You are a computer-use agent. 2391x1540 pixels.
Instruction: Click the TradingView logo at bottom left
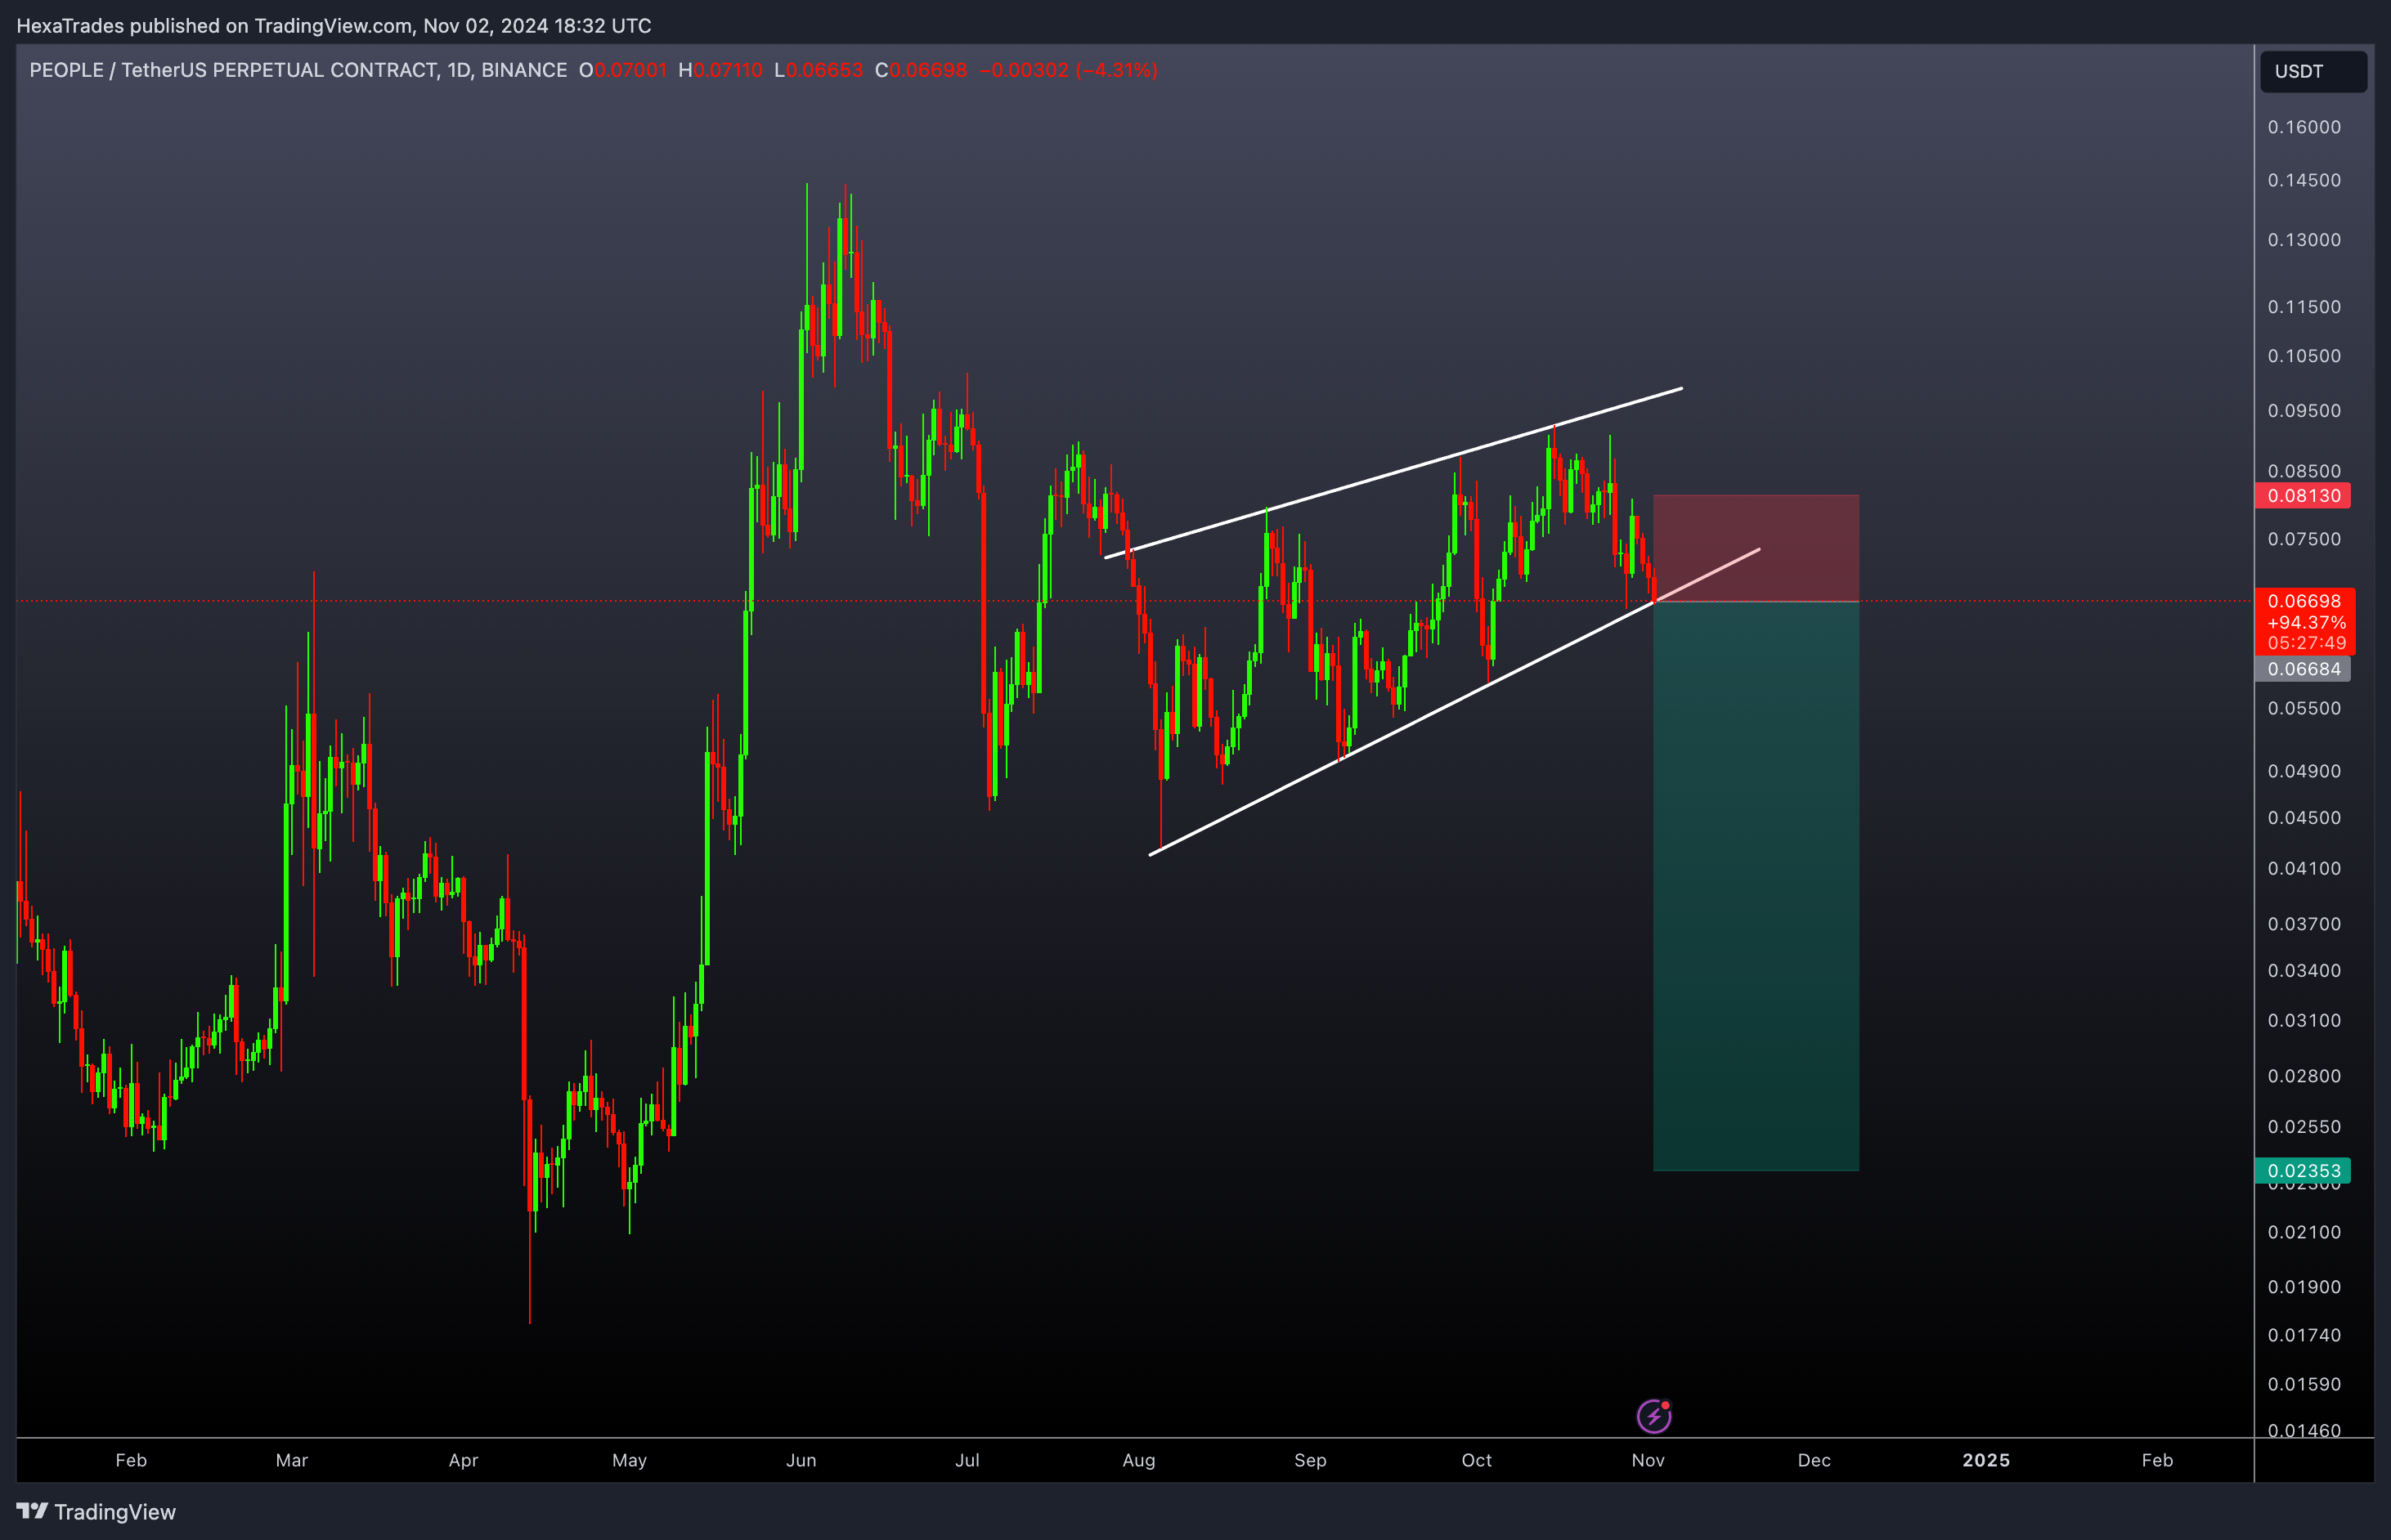[x=96, y=1511]
